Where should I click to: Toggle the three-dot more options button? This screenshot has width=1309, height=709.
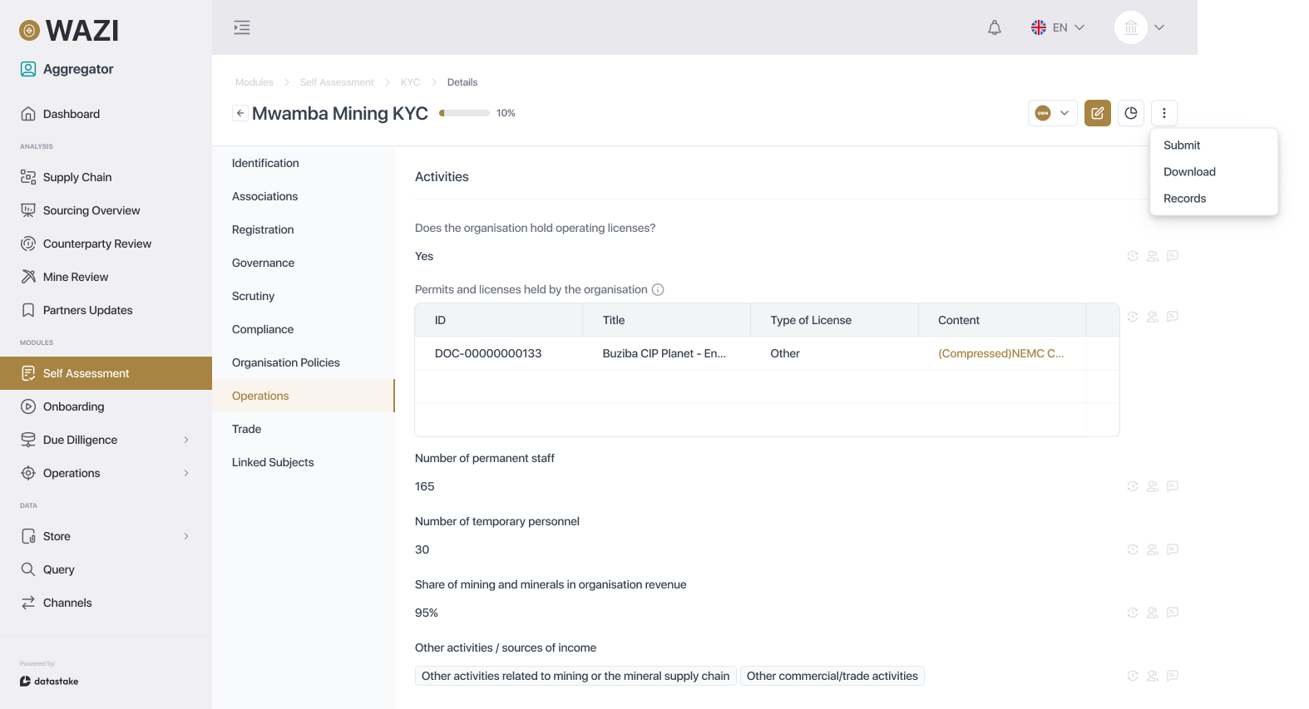point(1164,113)
